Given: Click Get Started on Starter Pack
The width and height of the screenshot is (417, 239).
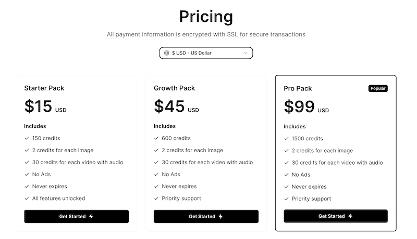Looking at the screenshot, I should pyautogui.click(x=76, y=216).
